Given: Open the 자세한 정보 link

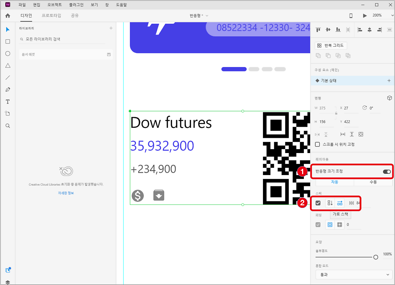Looking at the screenshot, I should pos(66,193).
